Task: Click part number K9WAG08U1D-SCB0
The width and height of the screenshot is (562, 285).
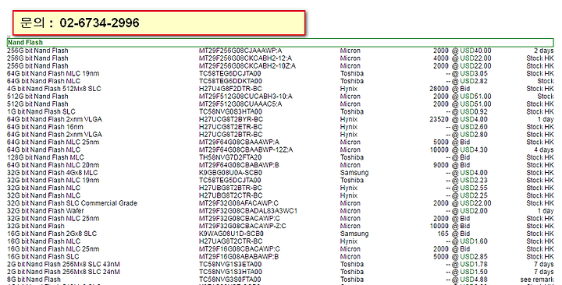Action: coord(232,234)
